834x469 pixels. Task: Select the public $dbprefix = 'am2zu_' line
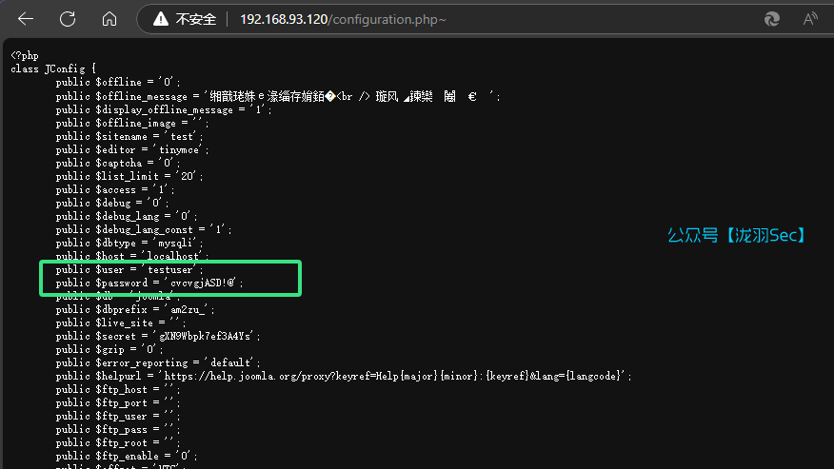pos(135,309)
